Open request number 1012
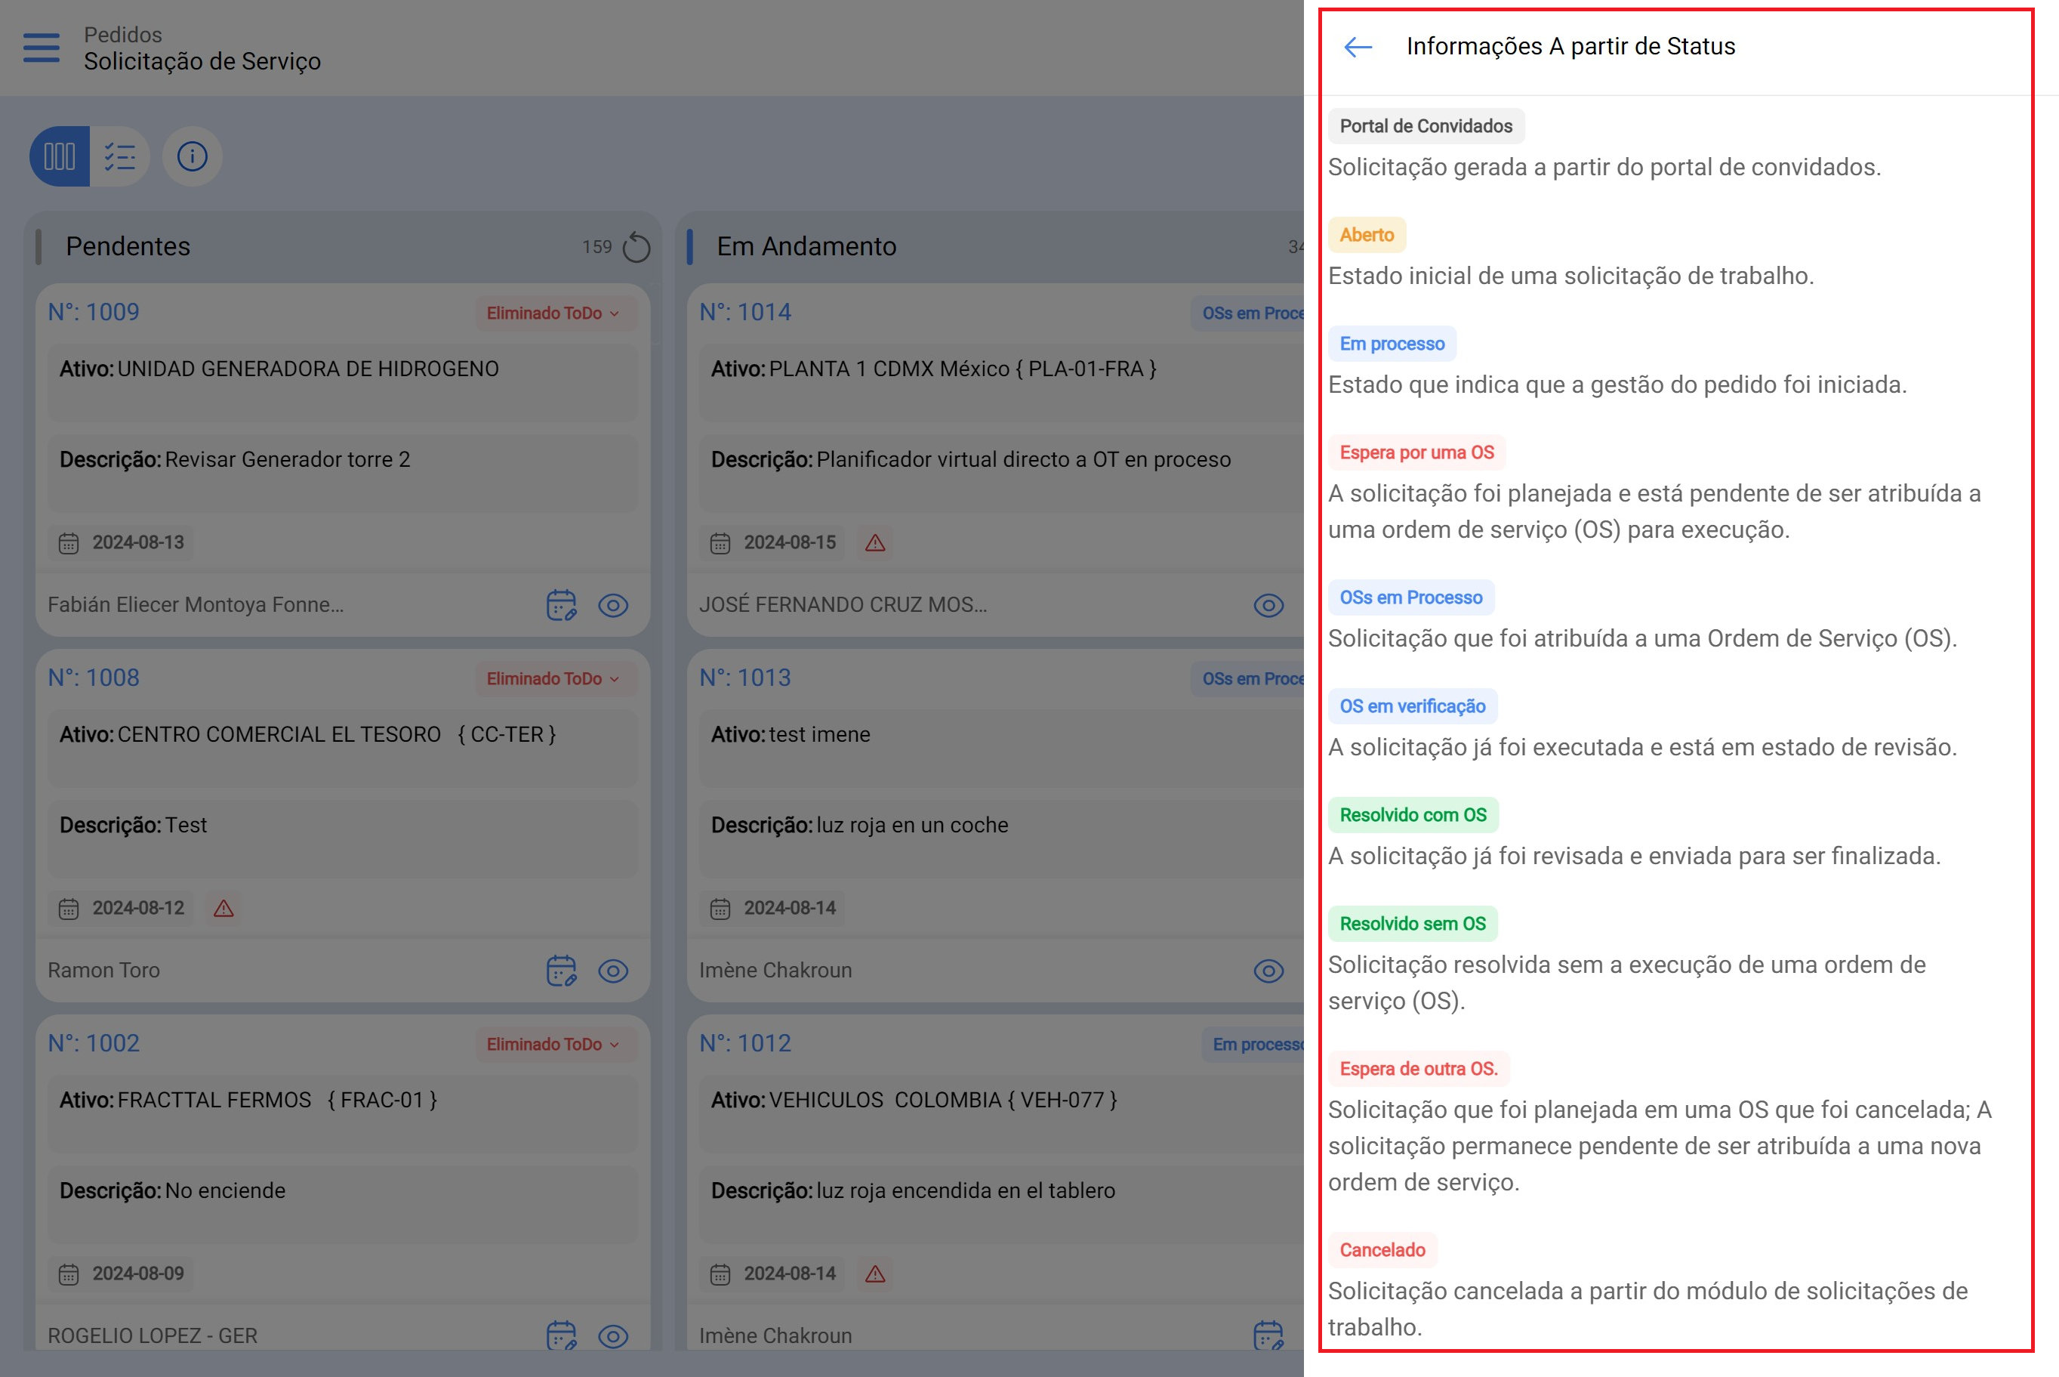 745,1042
